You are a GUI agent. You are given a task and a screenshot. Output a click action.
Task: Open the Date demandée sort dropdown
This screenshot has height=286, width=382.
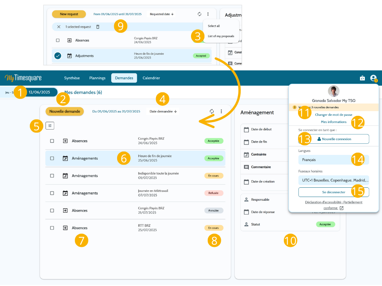pos(163,111)
